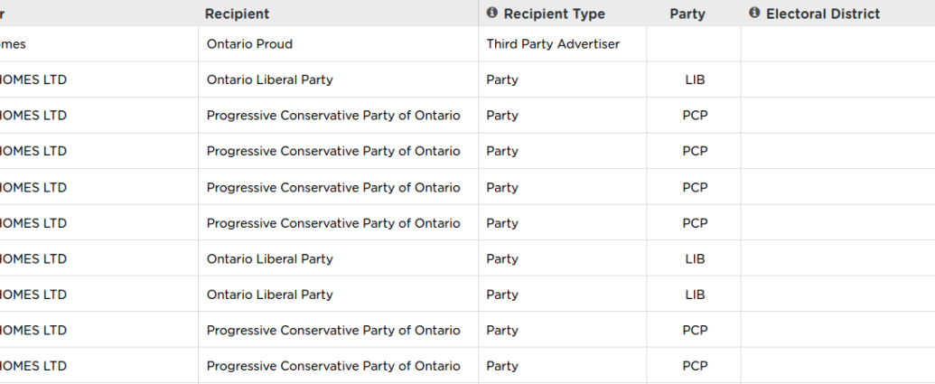Screen dimensions: 935x384
Task: Sort by the Electoral District column header
Action: [822, 14]
